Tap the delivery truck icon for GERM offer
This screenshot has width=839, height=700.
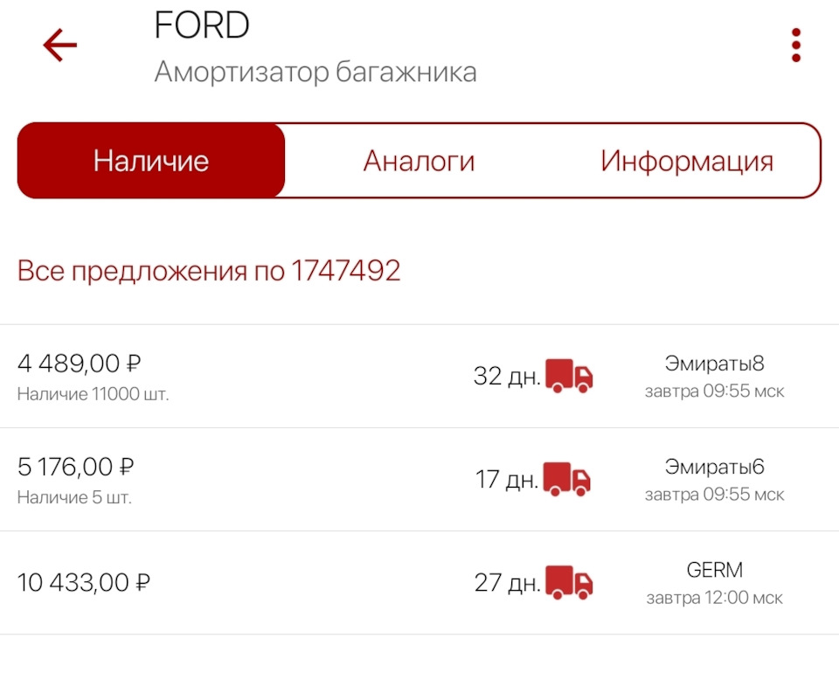(x=570, y=582)
